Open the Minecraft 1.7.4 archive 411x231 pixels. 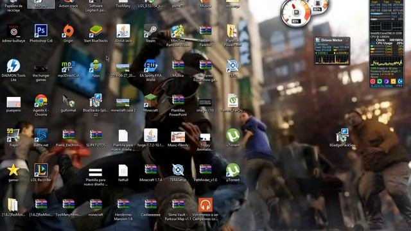[x=150, y=169]
